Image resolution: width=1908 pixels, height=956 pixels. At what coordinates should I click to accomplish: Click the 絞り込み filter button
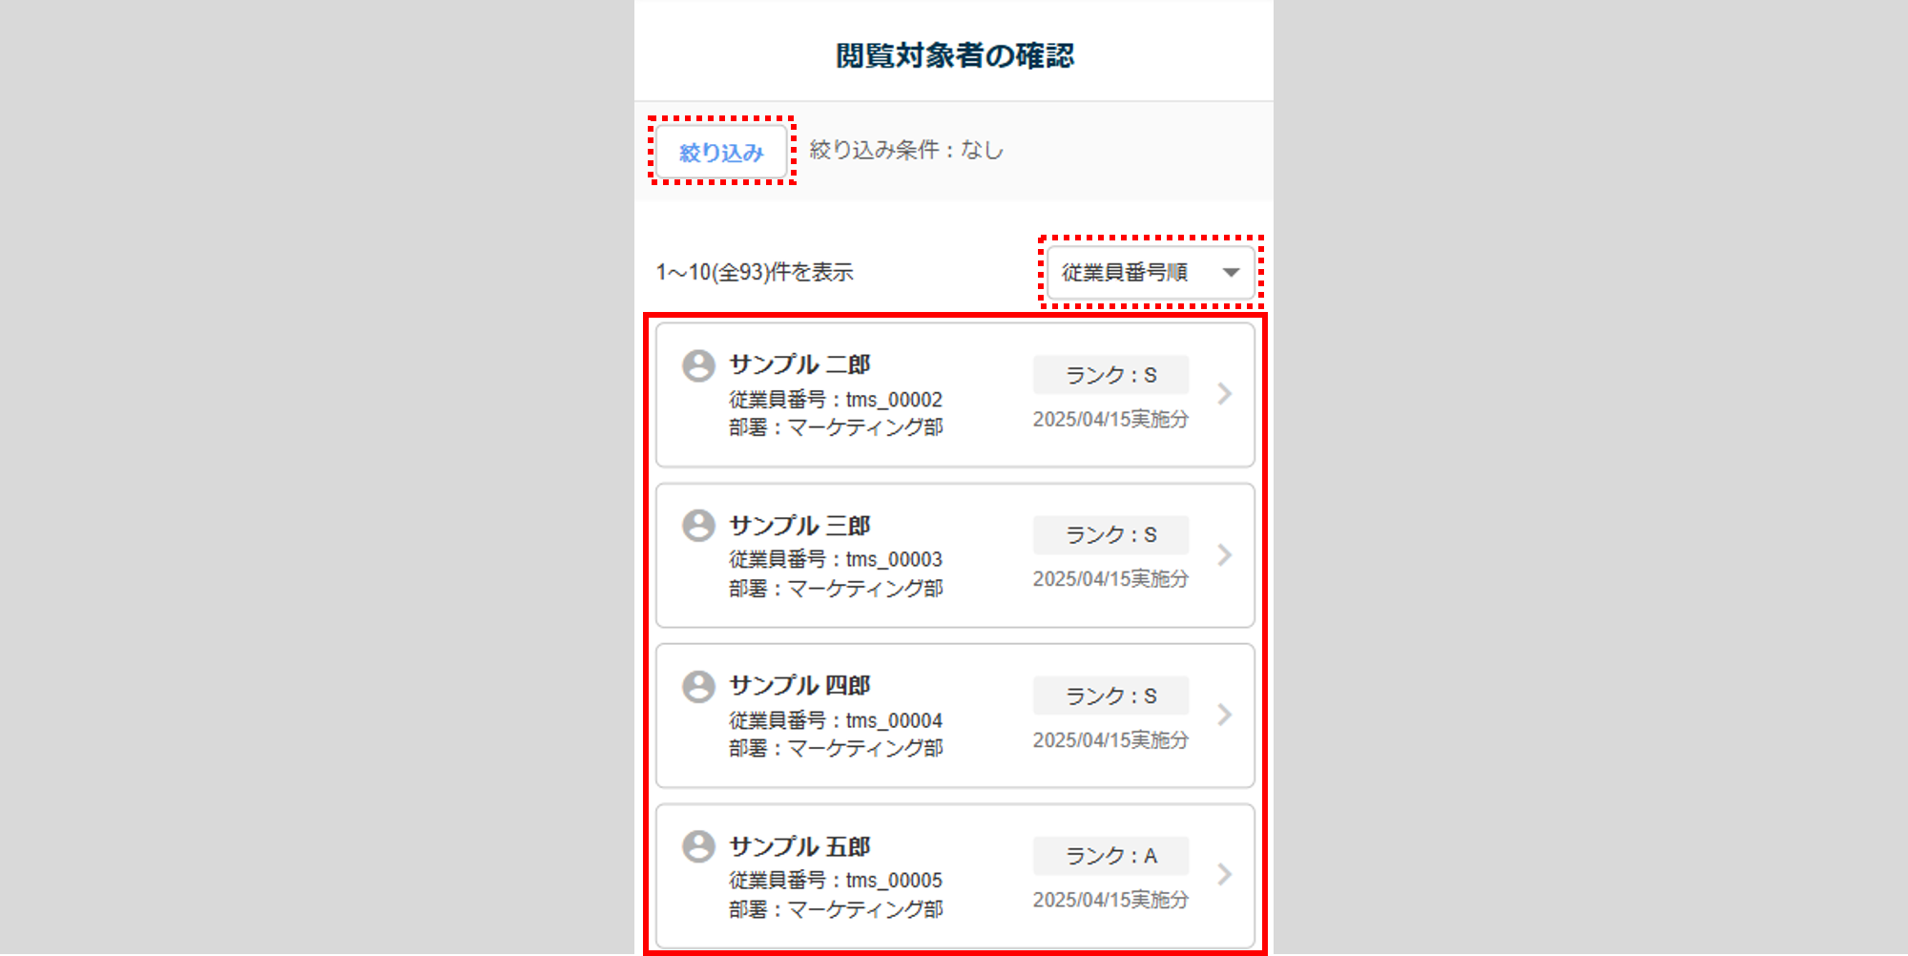click(721, 152)
